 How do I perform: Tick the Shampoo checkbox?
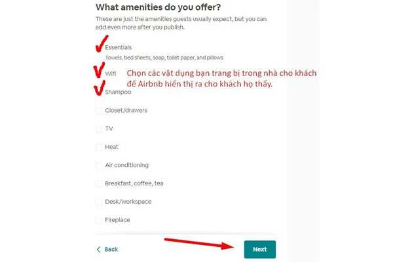[99, 92]
